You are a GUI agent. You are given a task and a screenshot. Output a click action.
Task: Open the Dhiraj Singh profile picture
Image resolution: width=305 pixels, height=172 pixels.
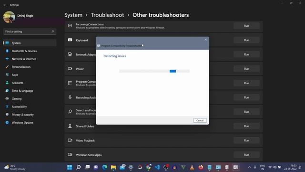coord(9,17)
